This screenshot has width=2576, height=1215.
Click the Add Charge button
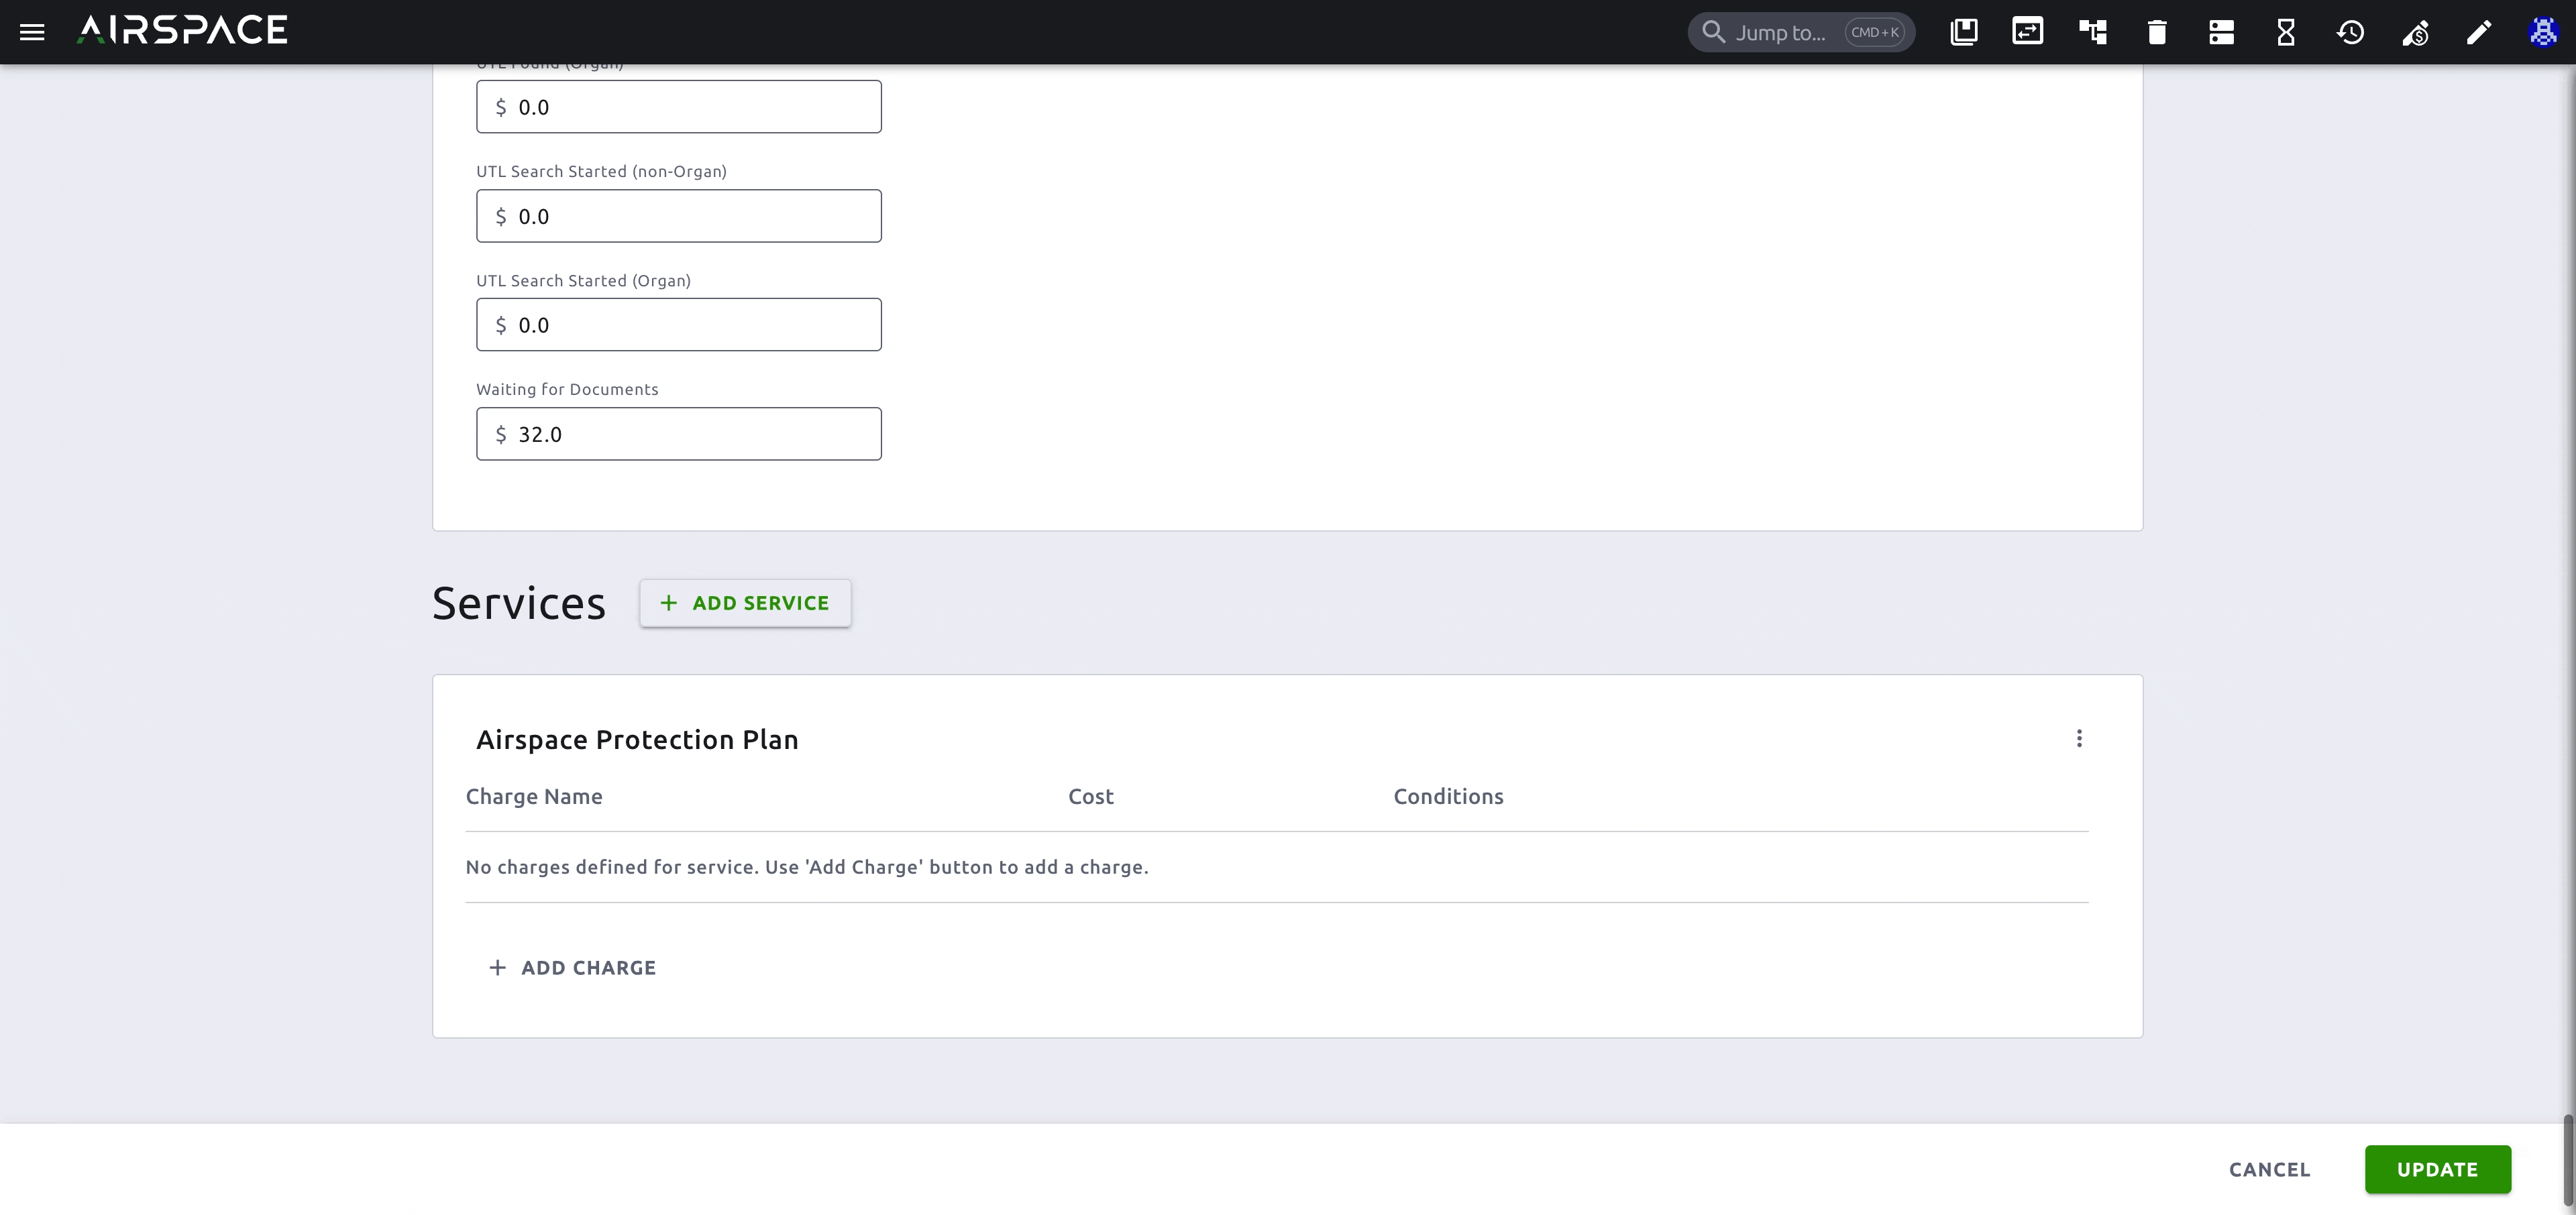pos(572,967)
